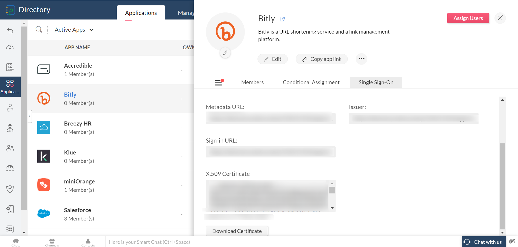This screenshot has width=518, height=247.
Task: Click the Issuer field
Action: click(x=414, y=118)
